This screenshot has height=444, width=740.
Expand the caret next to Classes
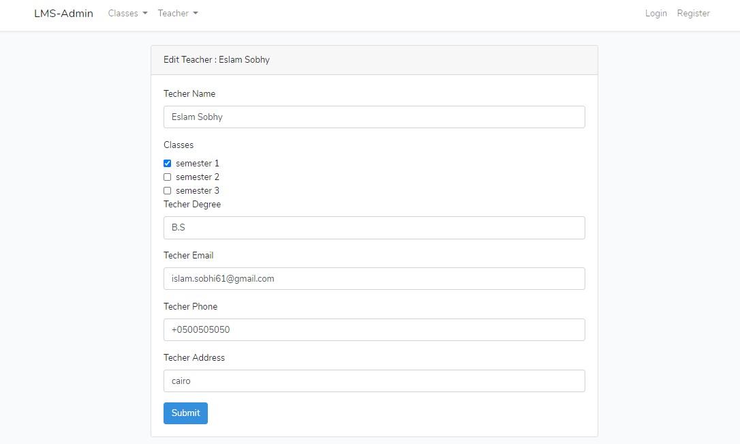145,13
